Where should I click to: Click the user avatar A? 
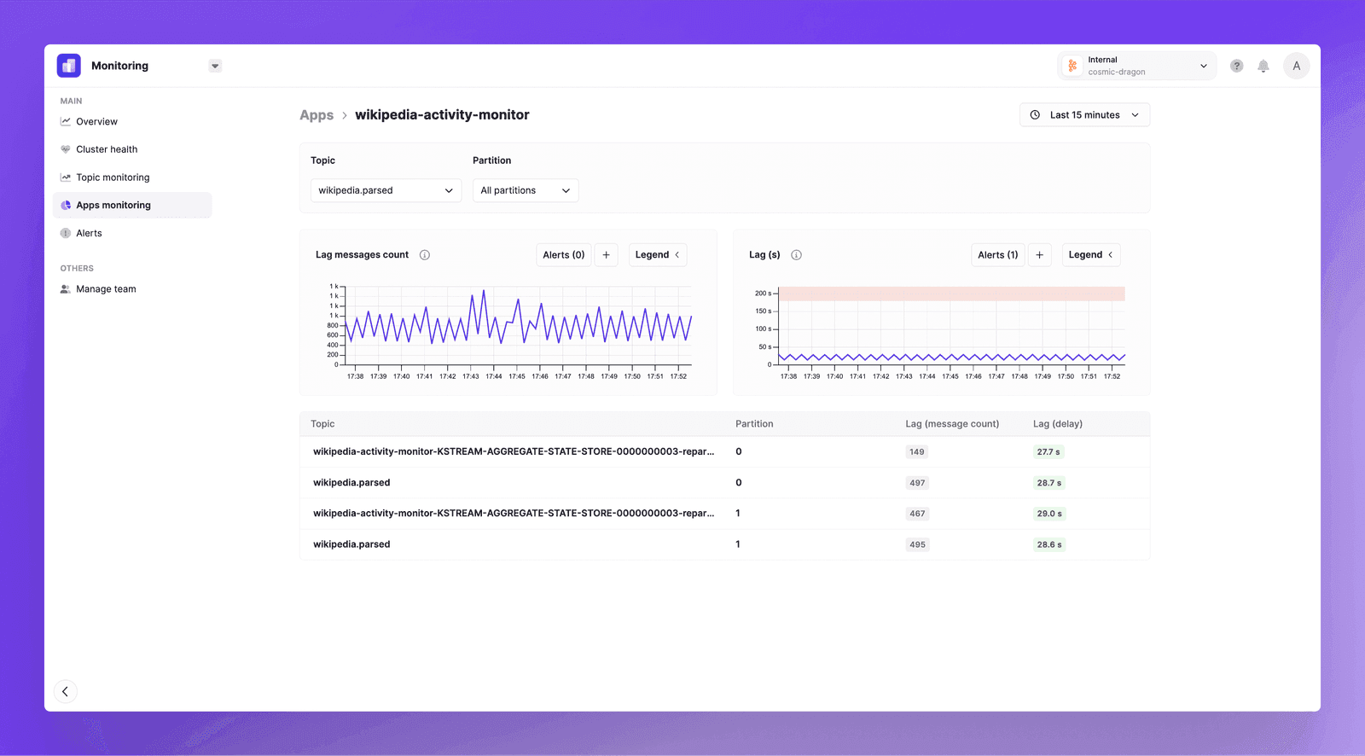(x=1296, y=66)
